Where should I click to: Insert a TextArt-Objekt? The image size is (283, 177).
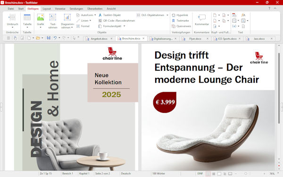(109, 15)
